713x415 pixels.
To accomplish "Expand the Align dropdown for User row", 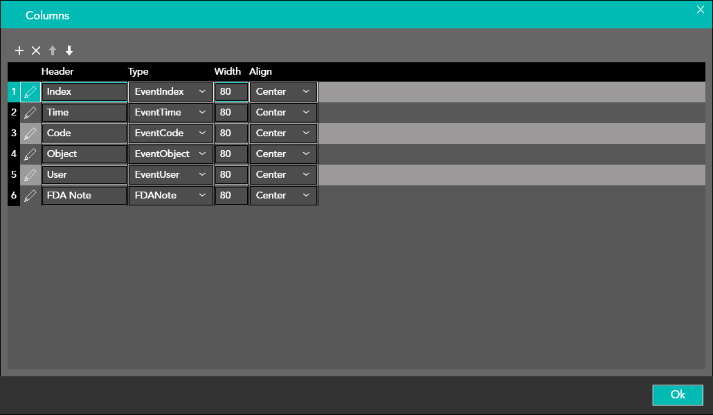I will [x=283, y=175].
